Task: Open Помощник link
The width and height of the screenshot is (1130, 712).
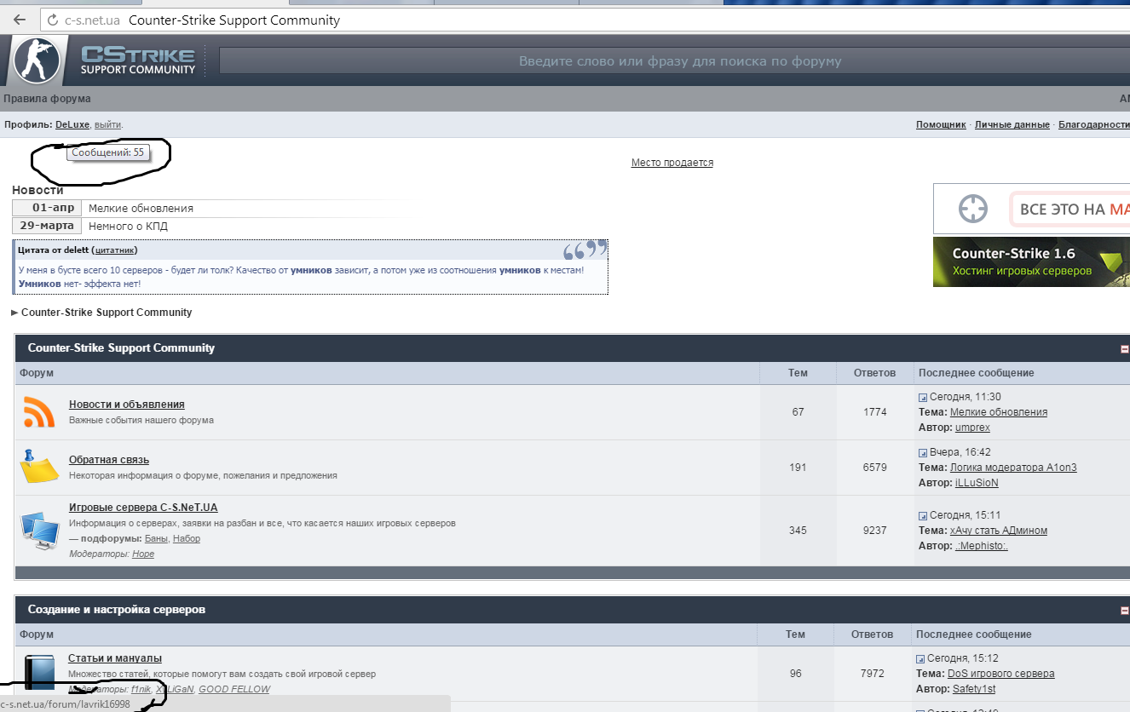Action: [941, 124]
